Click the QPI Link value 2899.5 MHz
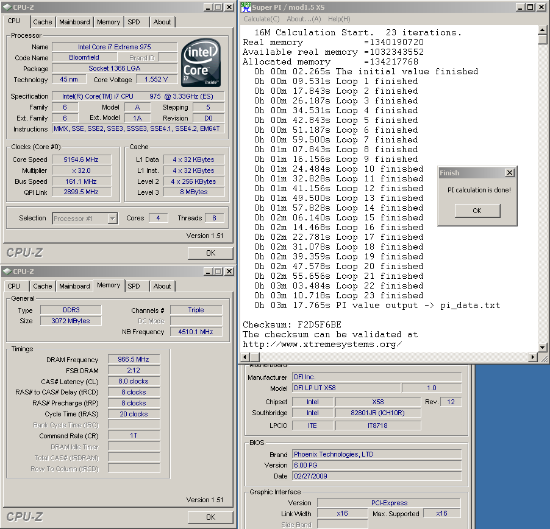The image size is (550, 529). 81,192
